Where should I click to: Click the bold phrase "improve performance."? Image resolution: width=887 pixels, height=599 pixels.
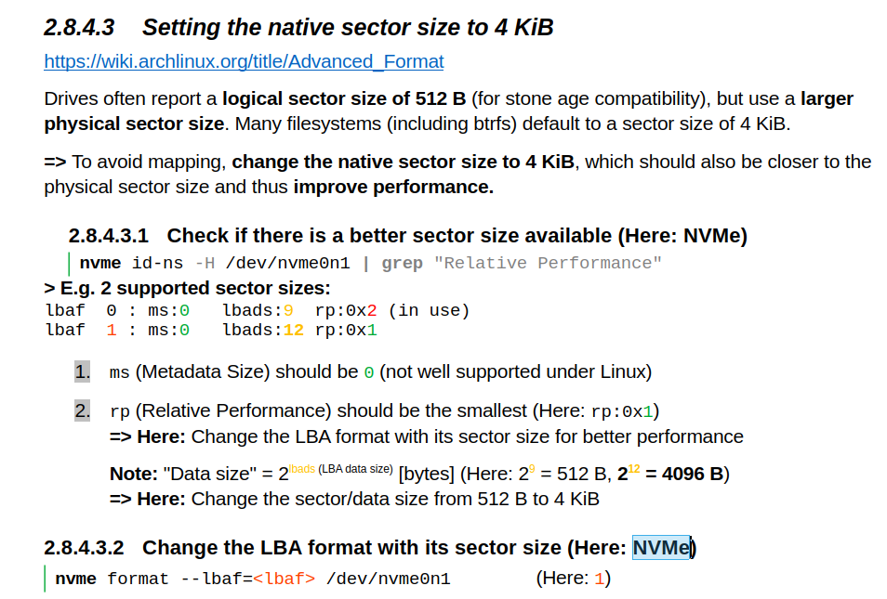tap(393, 187)
